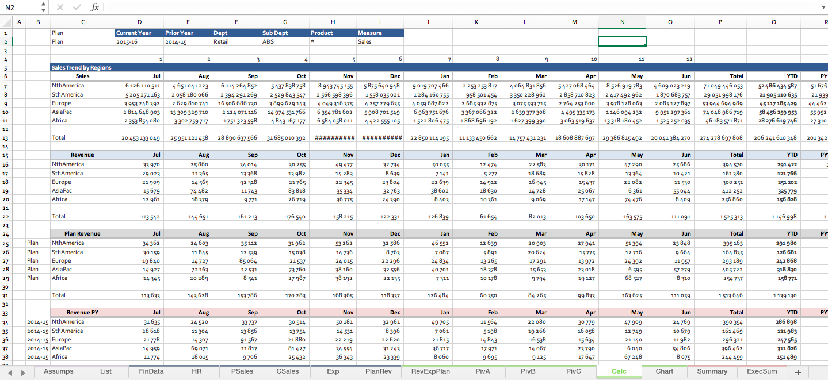Click the 2015-16 cell

coord(139,41)
